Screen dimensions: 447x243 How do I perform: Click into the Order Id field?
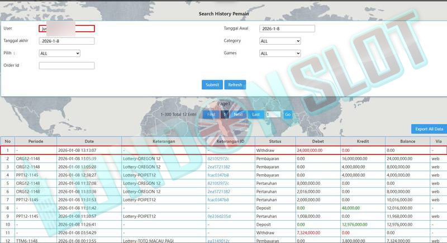click(66, 65)
